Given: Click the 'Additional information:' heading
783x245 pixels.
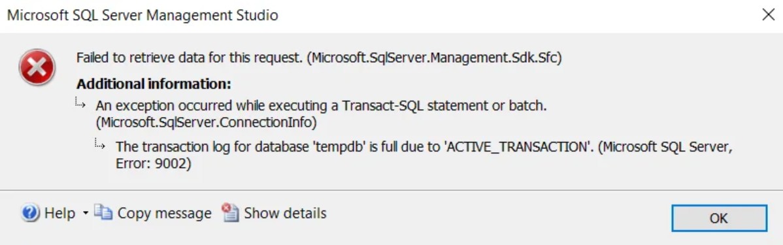Looking at the screenshot, I should (154, 84).
